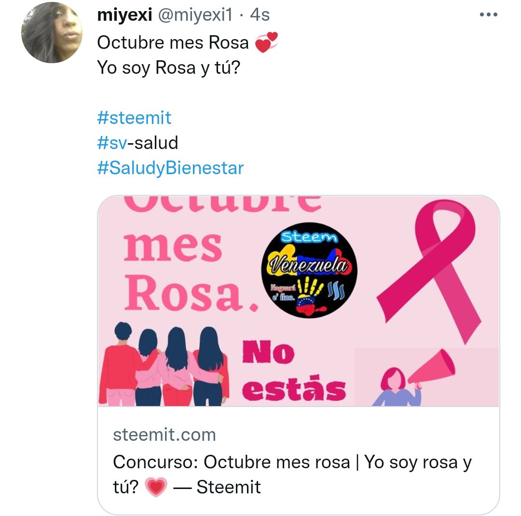Click the #sv hashtag link
Viewport: 521px width, 516px height.
112,143
